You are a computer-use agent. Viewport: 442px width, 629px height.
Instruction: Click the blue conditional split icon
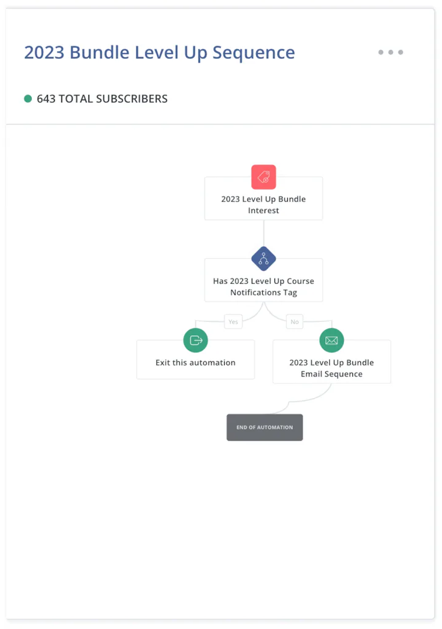[x=263, y=259]
